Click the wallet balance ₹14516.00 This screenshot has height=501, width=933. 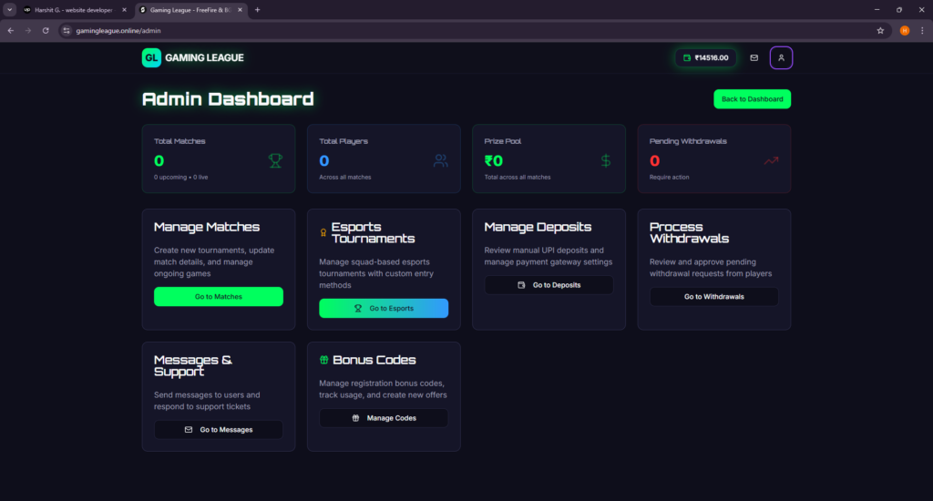pos(706,57)
